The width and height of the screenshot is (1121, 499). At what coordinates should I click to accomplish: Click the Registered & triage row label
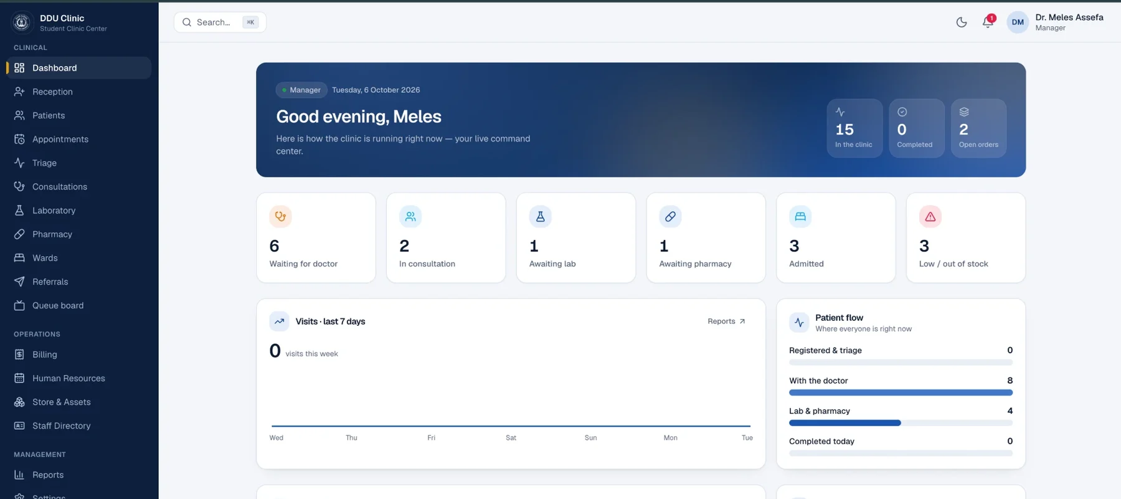[x=825, y=350]
